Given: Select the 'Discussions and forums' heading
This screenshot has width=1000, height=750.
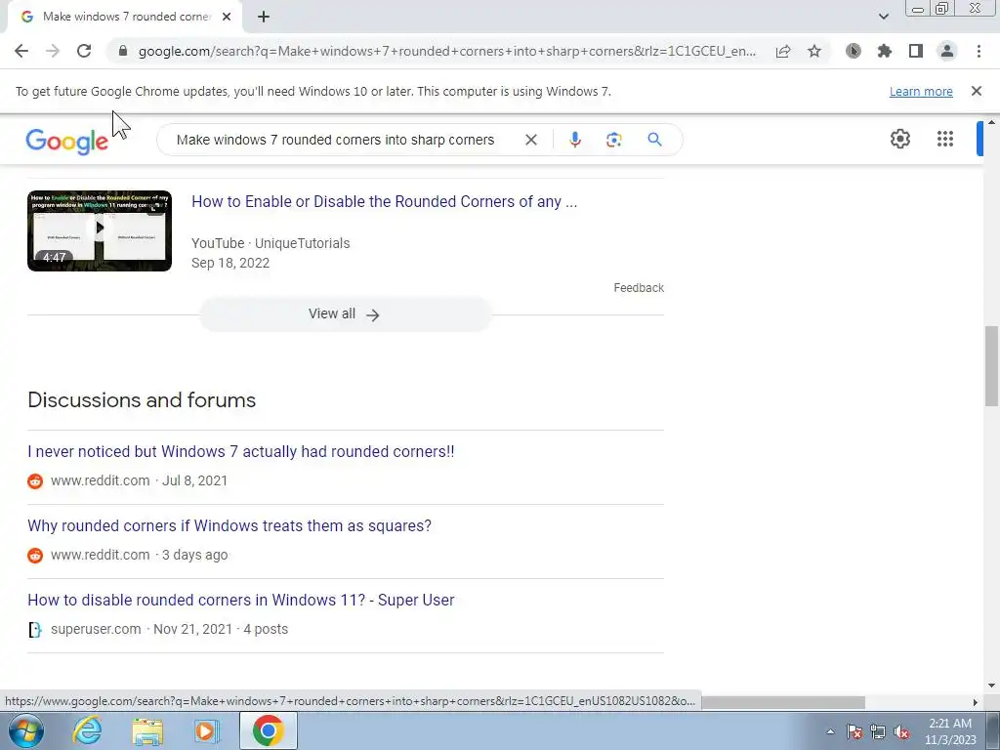Looking at the screenshot, I should click(x=142, y=399).
